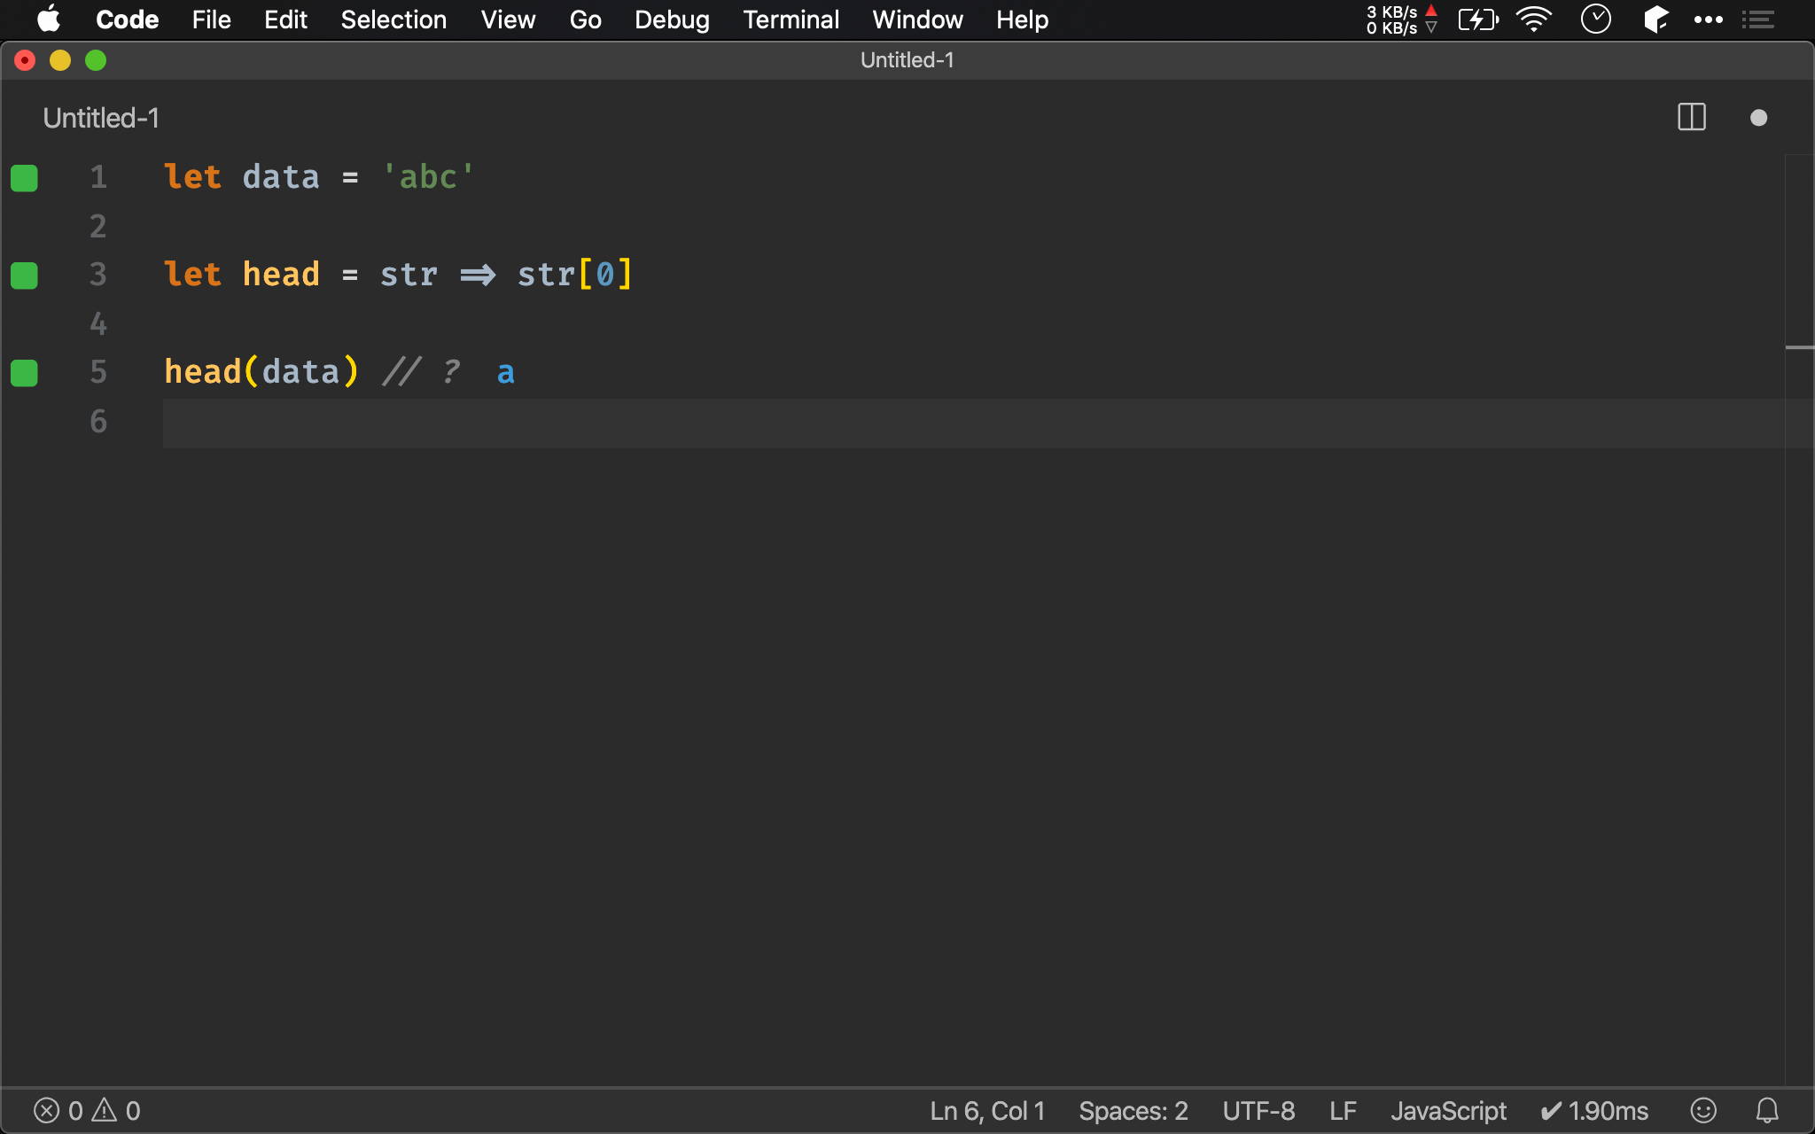Click the inline result value a
This screenshot has height=1134, width=1815.
[x=505, y=374]
